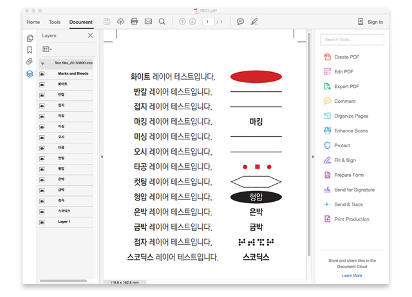Go to next page with the down arrow
This screenshot has height=297, width=412.
coord(192,21)
